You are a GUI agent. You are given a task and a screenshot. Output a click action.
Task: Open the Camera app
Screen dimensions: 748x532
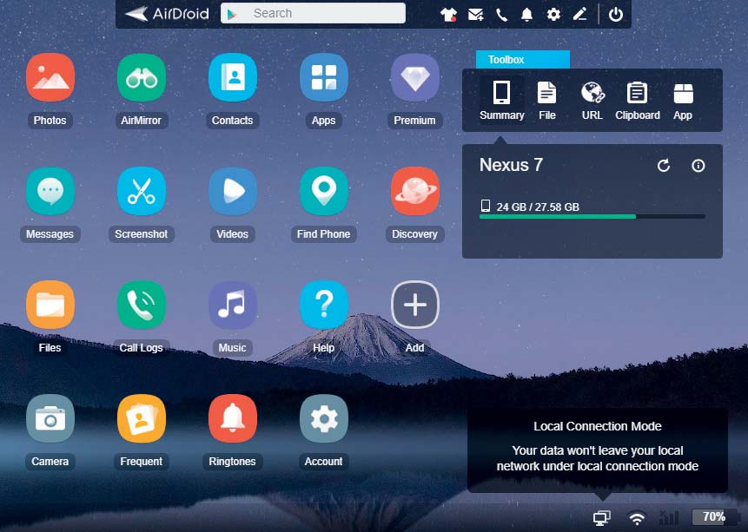pos(50,419)
